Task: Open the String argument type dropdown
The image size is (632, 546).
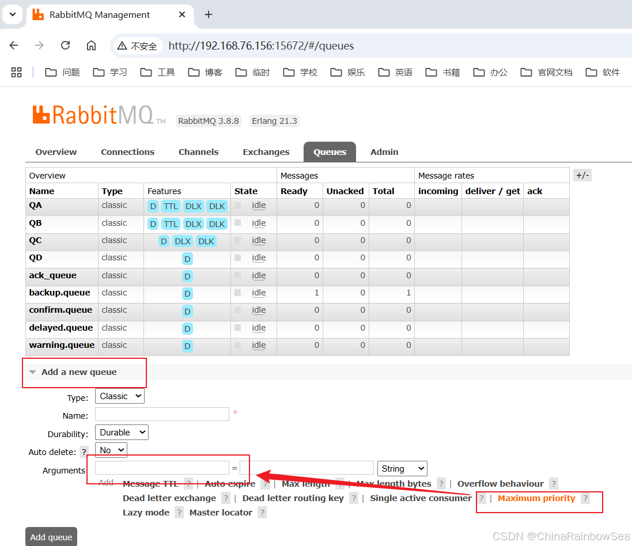Action: point(402,468)
